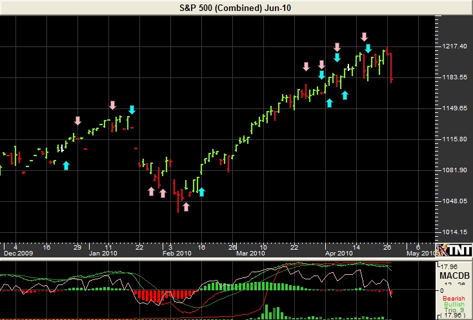
Task: Click the Mar 2010 date axis label
Action: pos(250,253)
